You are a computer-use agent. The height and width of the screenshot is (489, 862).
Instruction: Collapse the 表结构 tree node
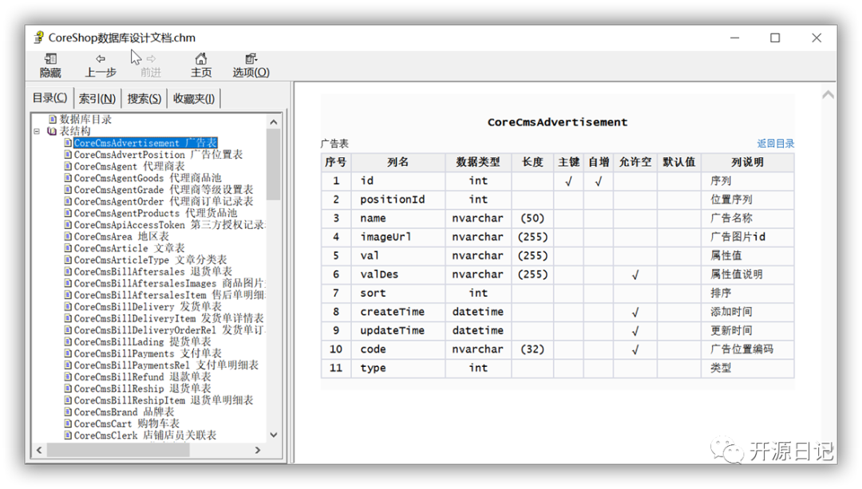pos(37,132)
